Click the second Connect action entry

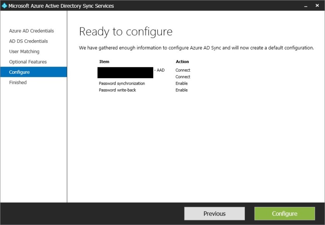pos(183,77)
